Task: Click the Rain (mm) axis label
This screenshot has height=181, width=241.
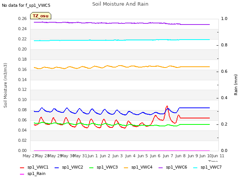Action: (236, 85)
